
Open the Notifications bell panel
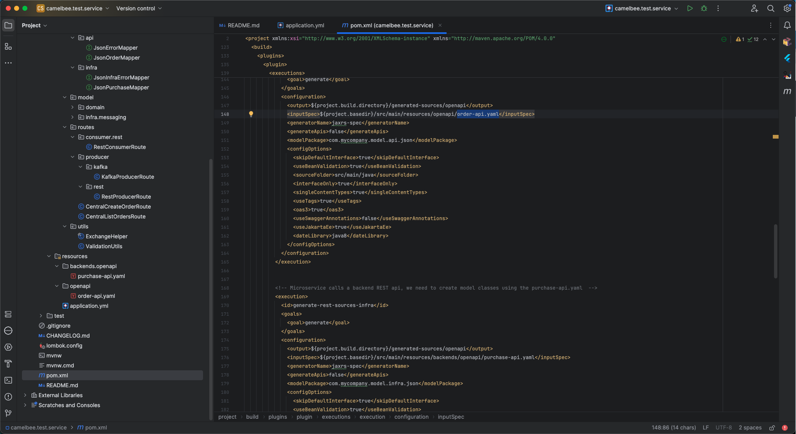(787, 26)
